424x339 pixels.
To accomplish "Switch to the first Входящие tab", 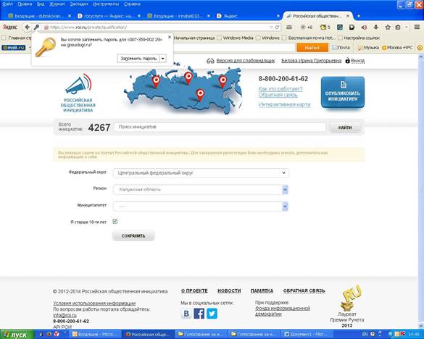I will pyautogui.click(x=39, y=16).
